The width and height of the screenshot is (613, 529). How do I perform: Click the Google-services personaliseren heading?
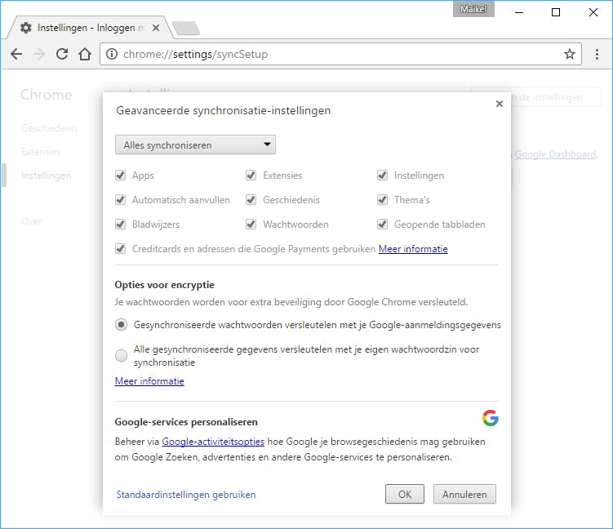coord(186,422)
